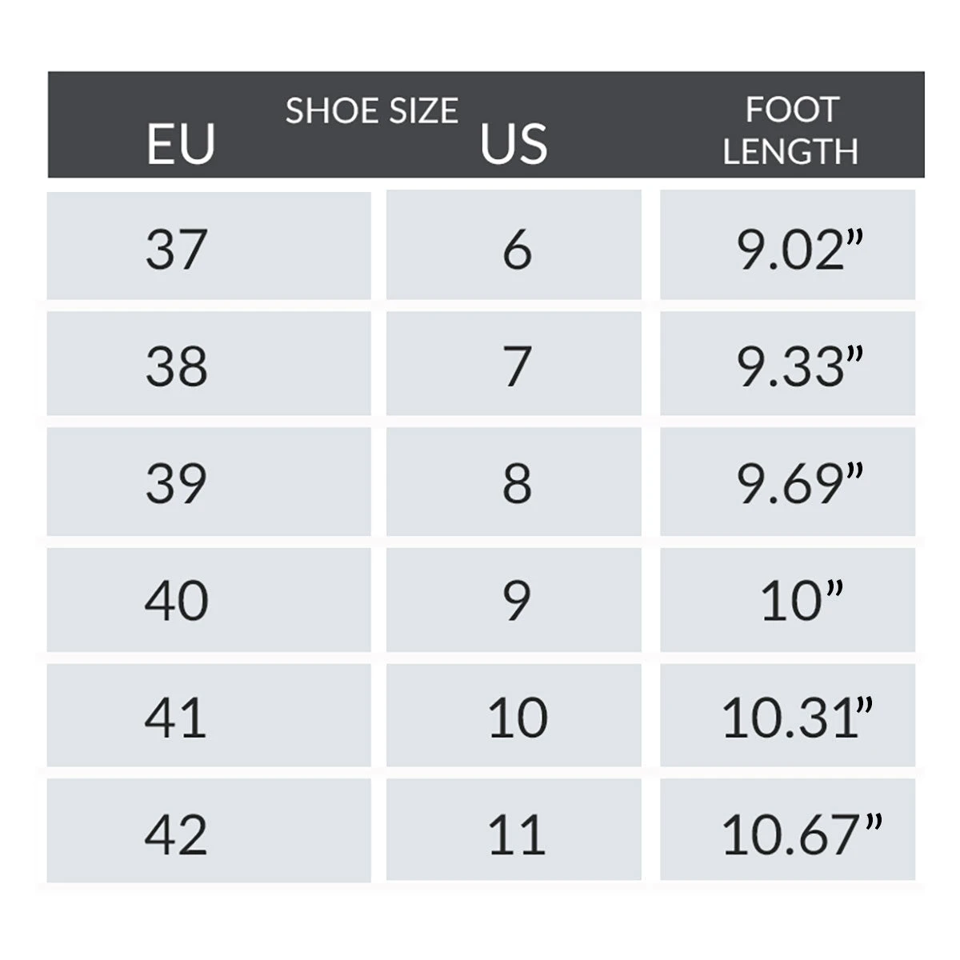The width and height of the screenshot is (960, 960).
Task: Select the US size 11 cell
Action: [x=514, y=832]
